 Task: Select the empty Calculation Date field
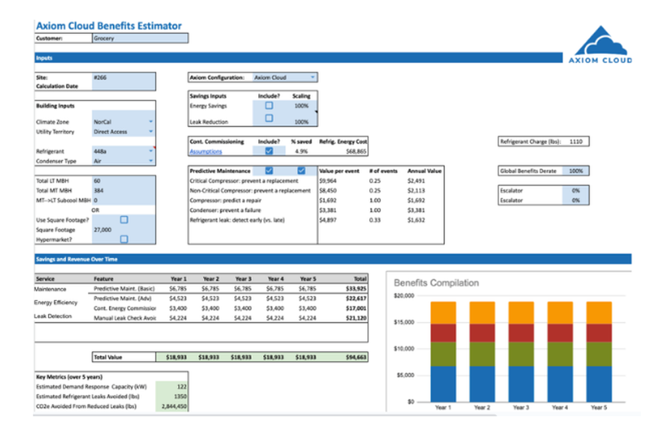pyautogui.click(x=124, y=86)
